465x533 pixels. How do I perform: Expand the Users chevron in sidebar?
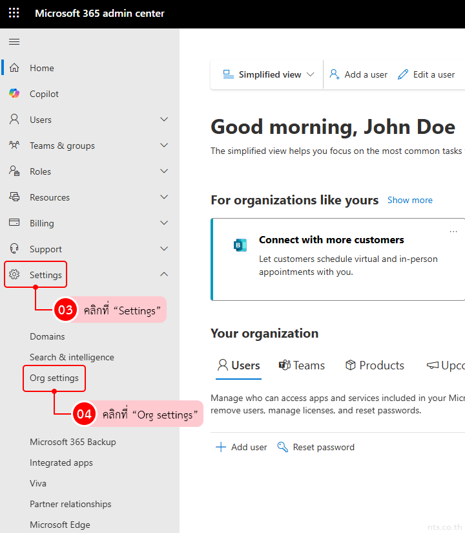pyautogui.click(x=164, y=119)
